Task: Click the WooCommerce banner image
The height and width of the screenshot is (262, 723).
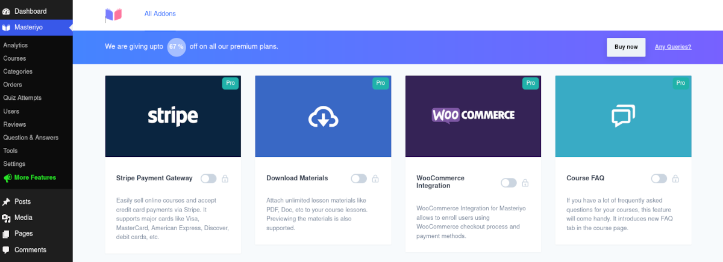Action: [x=473, y=116]
